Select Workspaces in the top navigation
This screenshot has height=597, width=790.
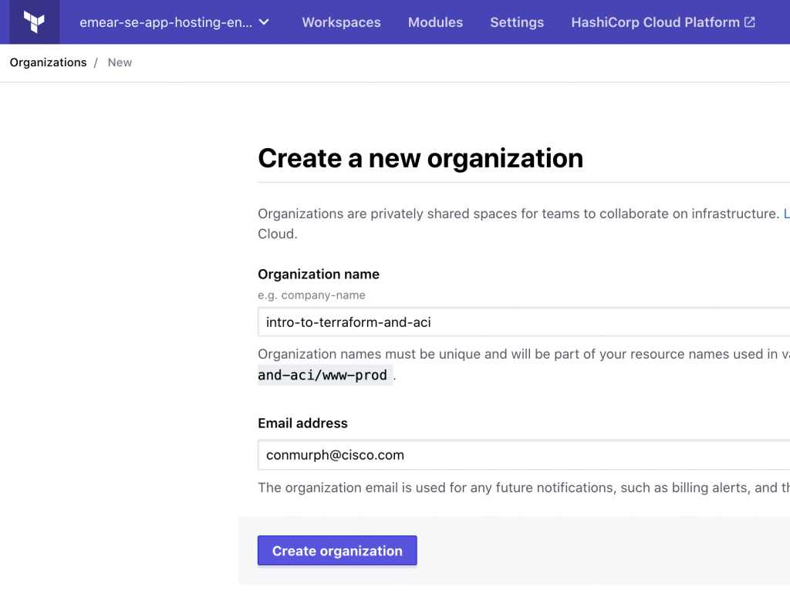coord(341,22)
